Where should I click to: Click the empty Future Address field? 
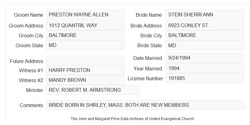click(85, 61)
